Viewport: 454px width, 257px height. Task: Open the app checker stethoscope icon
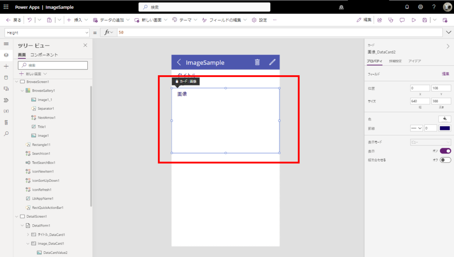pyautogui.click(x=391, y=20)
